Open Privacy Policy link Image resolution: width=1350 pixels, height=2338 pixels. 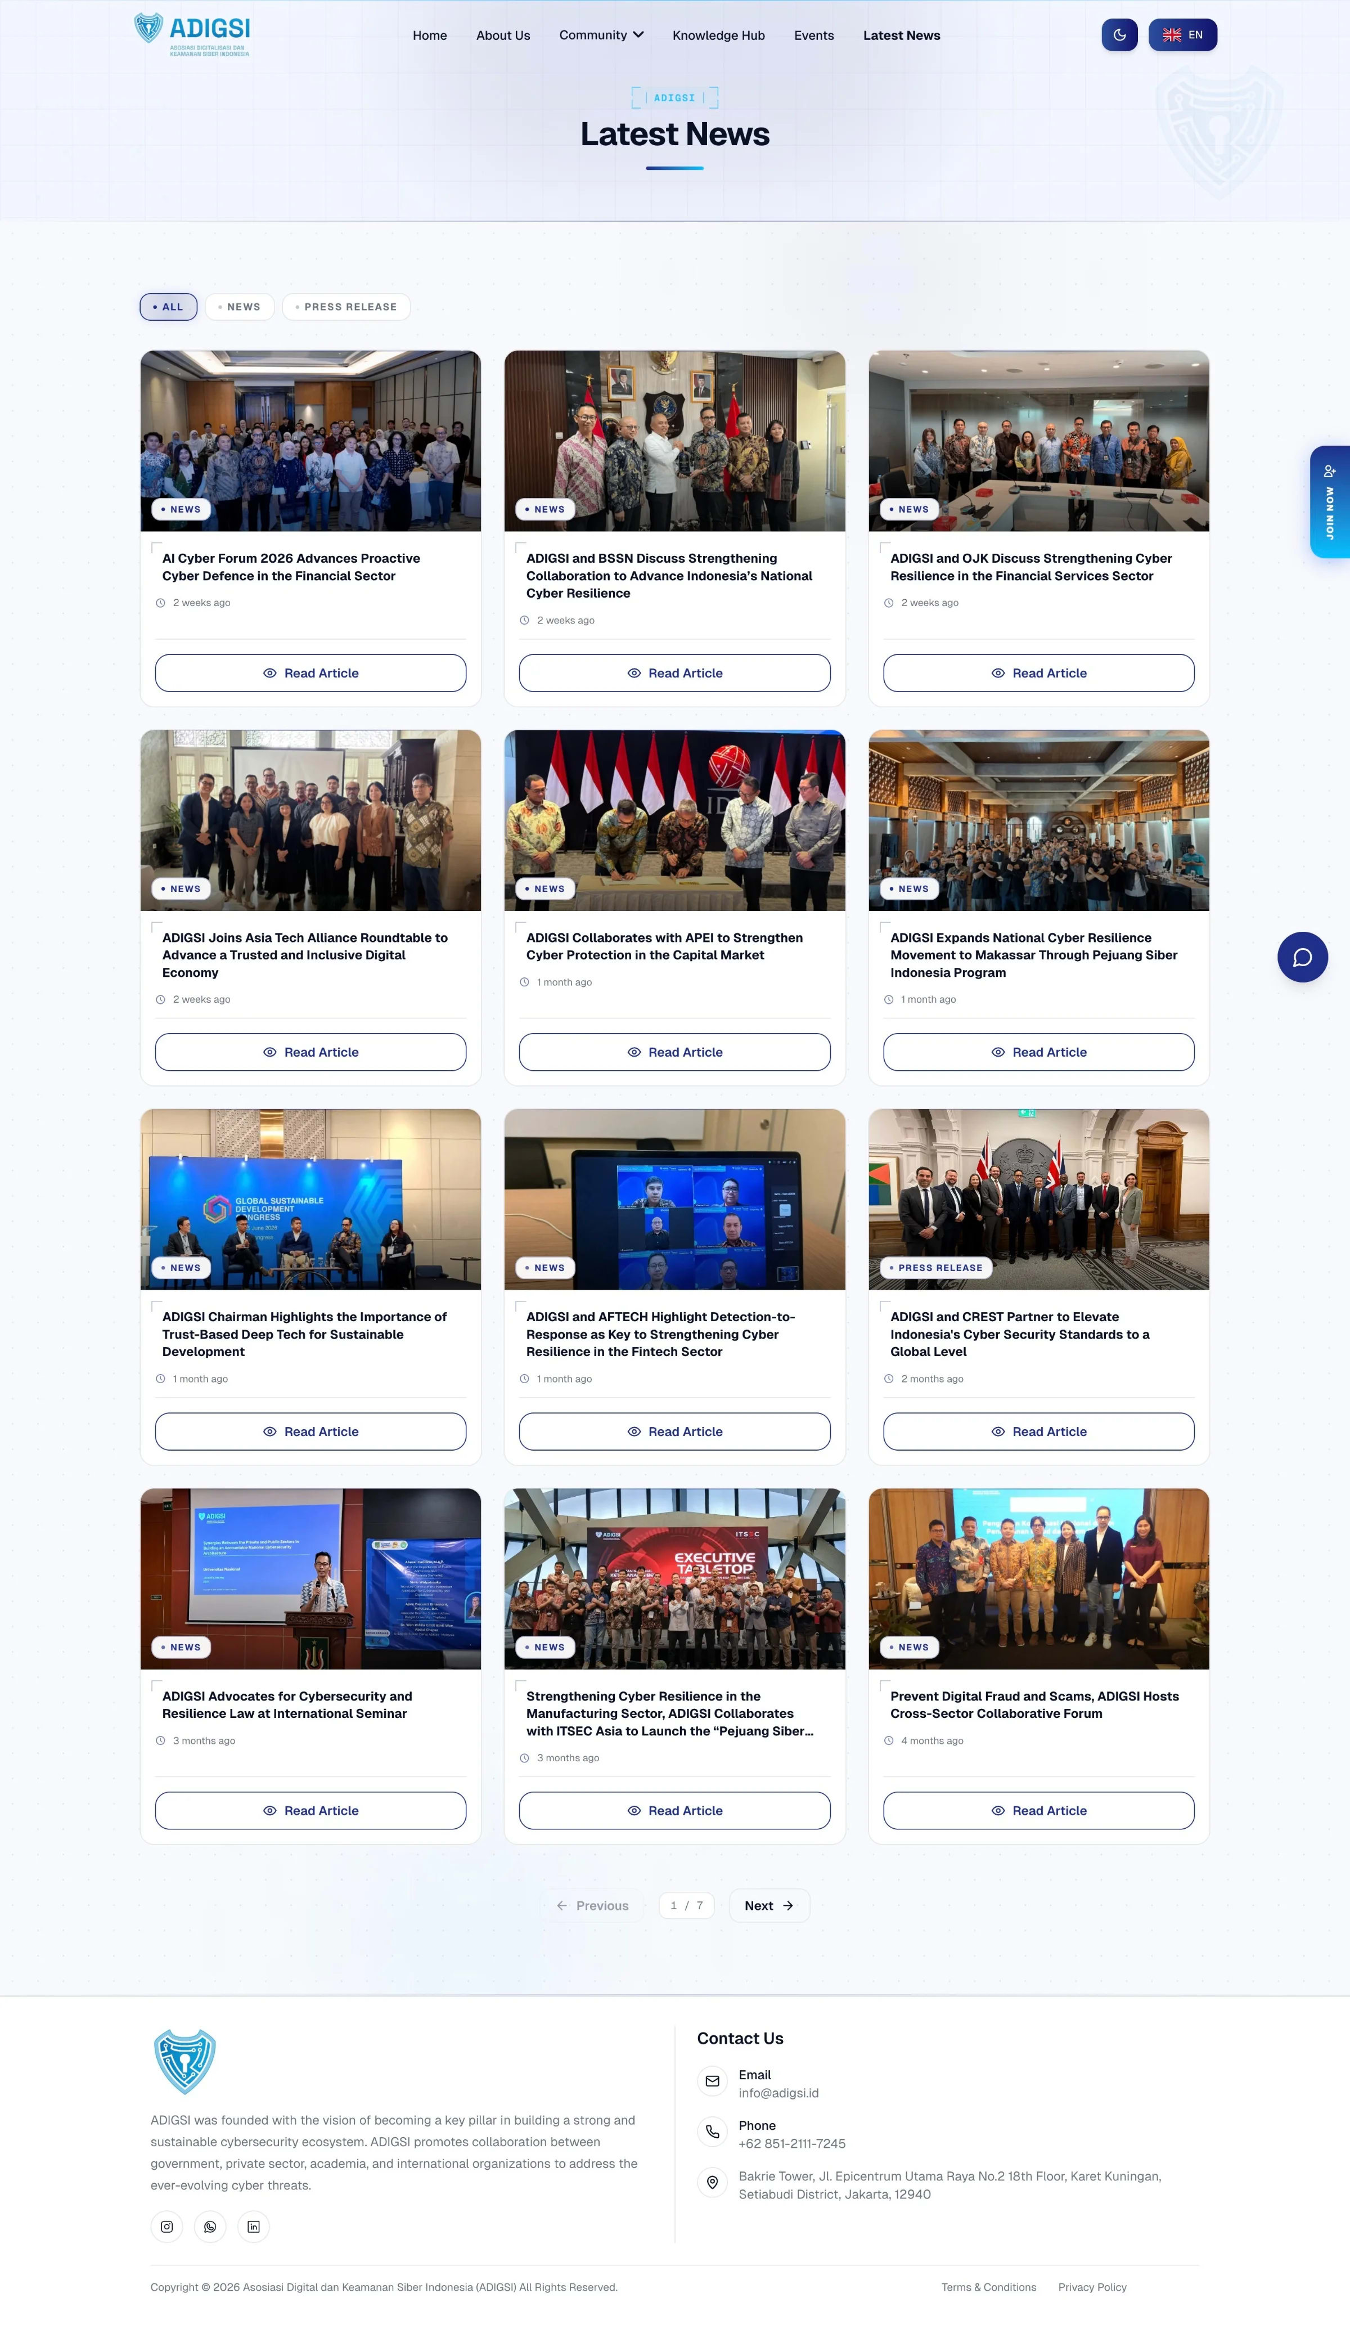[1092, 2287]
